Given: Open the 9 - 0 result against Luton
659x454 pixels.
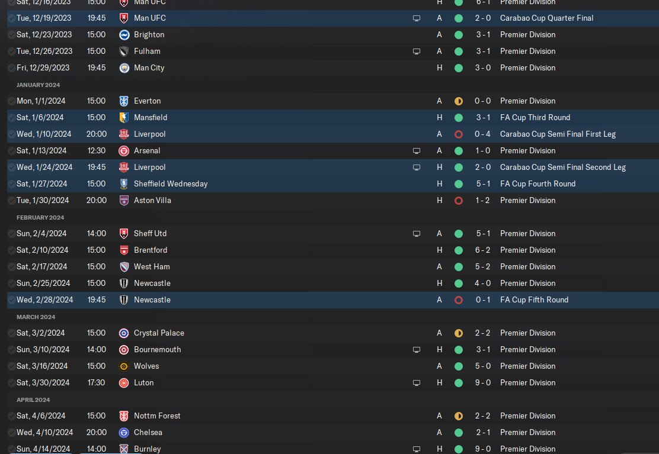Looking at the screenshot, I should (x=482, y=382).
